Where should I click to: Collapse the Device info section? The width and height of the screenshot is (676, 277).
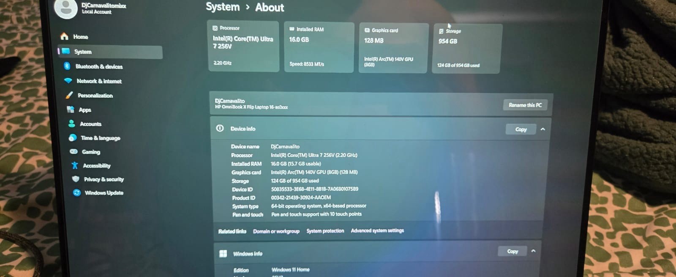click(x=543, y=129)
